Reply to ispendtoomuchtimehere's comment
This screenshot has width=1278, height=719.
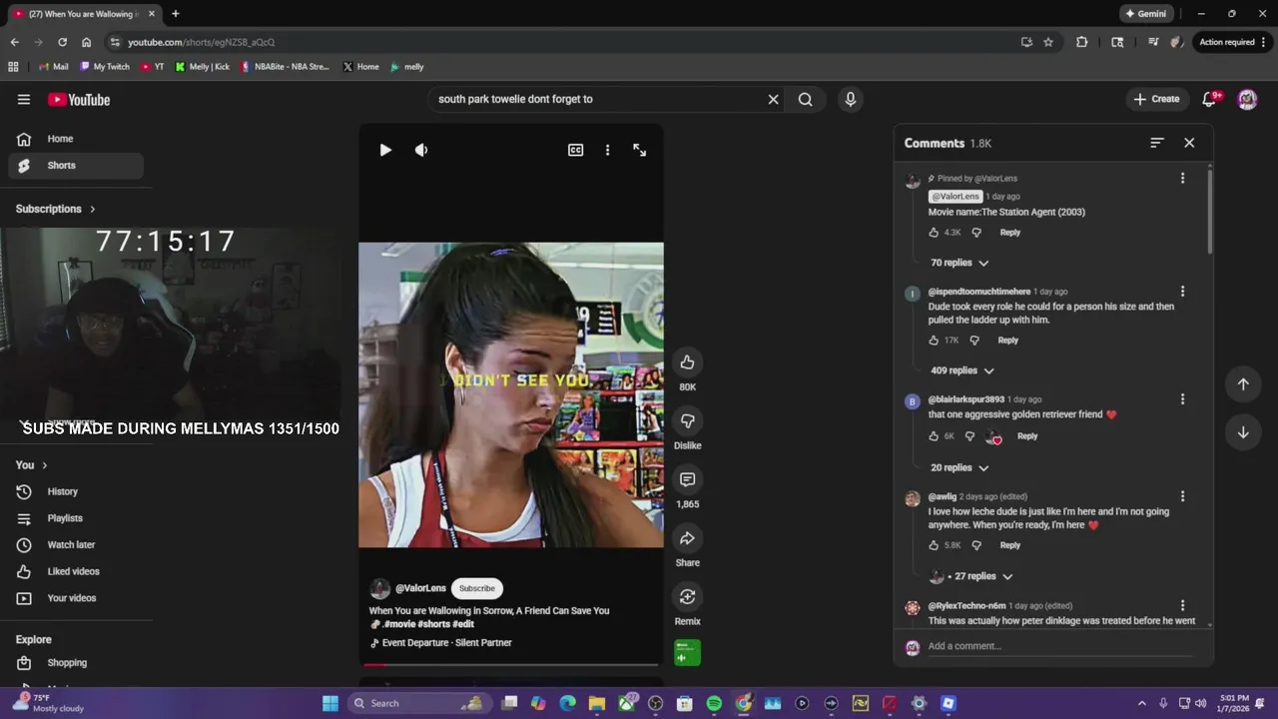pos(1008,341)
